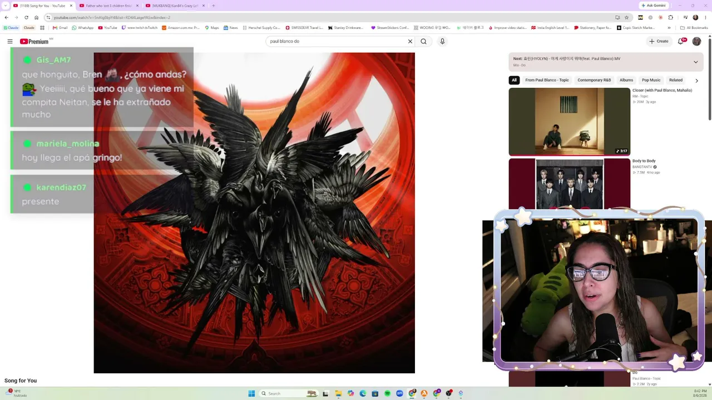This screenshot has height=400, width=712.
Task: Click the Ask Gemini button
Action: (x=654, y=6)
